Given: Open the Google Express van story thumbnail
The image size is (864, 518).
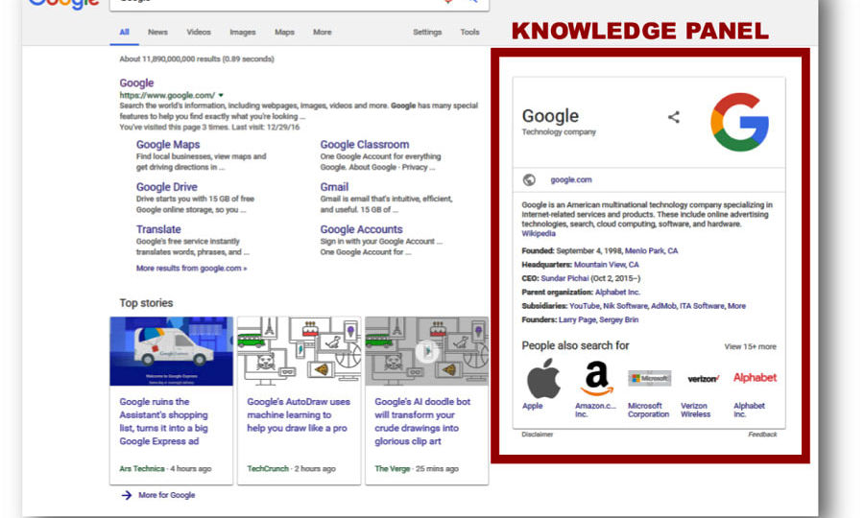Looking at the screenshot, I should click(x=171, y=351).
